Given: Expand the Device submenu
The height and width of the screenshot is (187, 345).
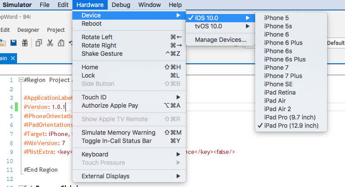Looking at the screenshot, I should click(x=129, y=15).
